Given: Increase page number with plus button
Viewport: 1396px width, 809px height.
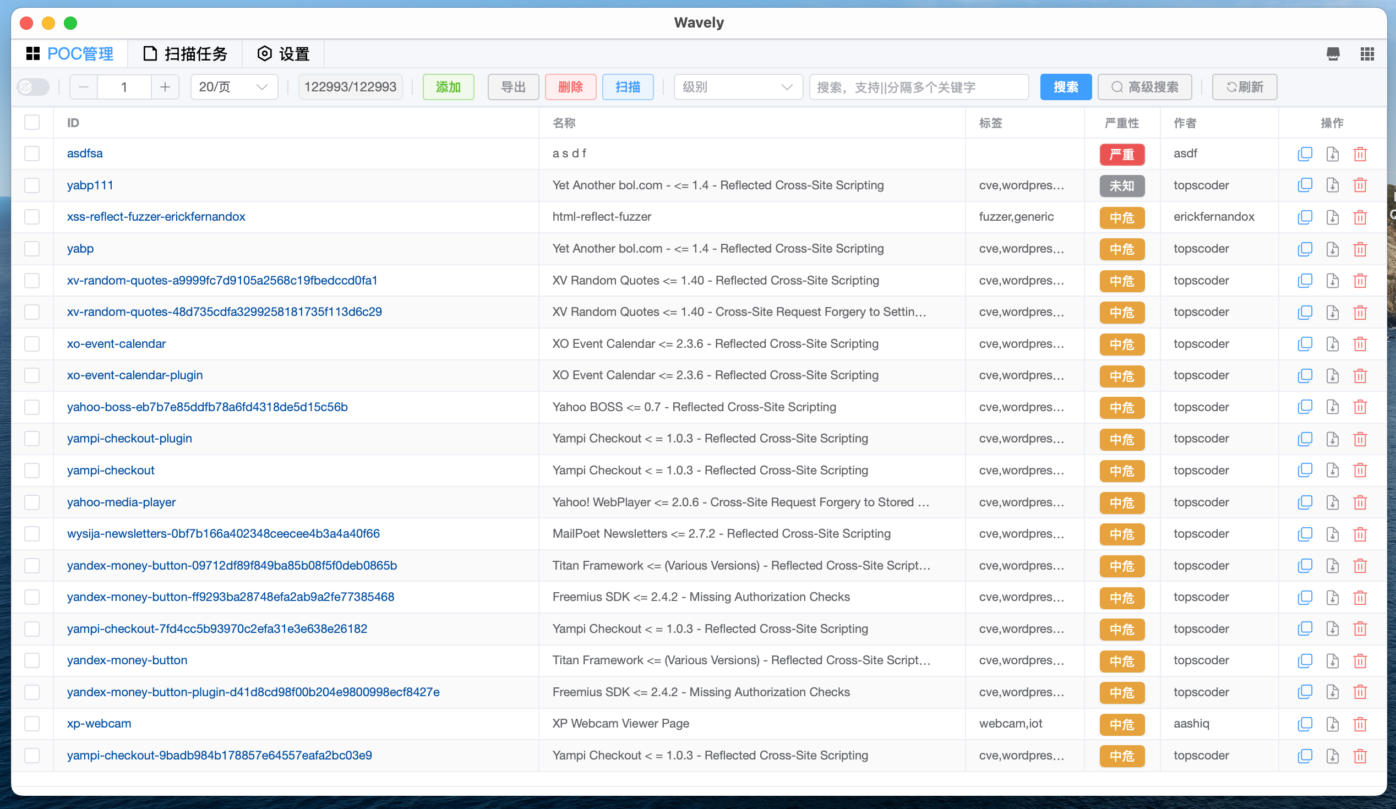Looking at the screenshot, I should pyautogui.click(x=165, y=87).
